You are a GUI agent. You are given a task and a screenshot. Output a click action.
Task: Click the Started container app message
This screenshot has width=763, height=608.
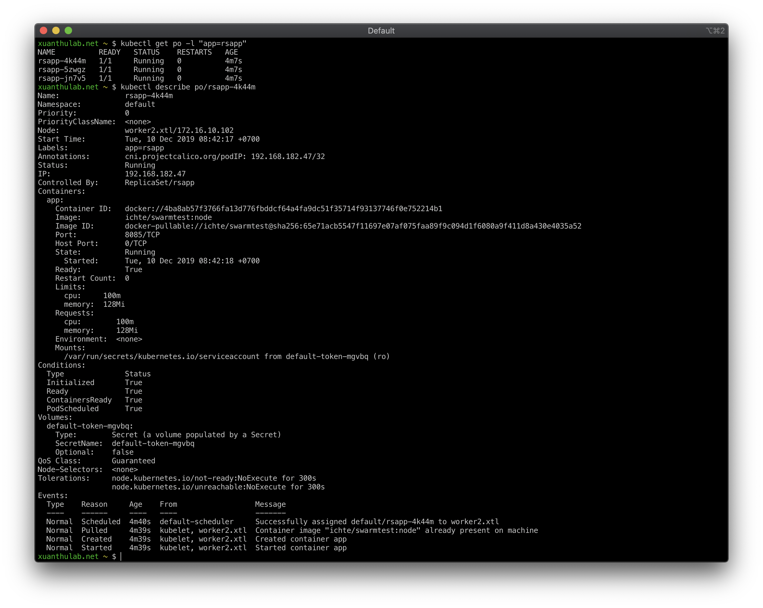(x=300, y=548)
